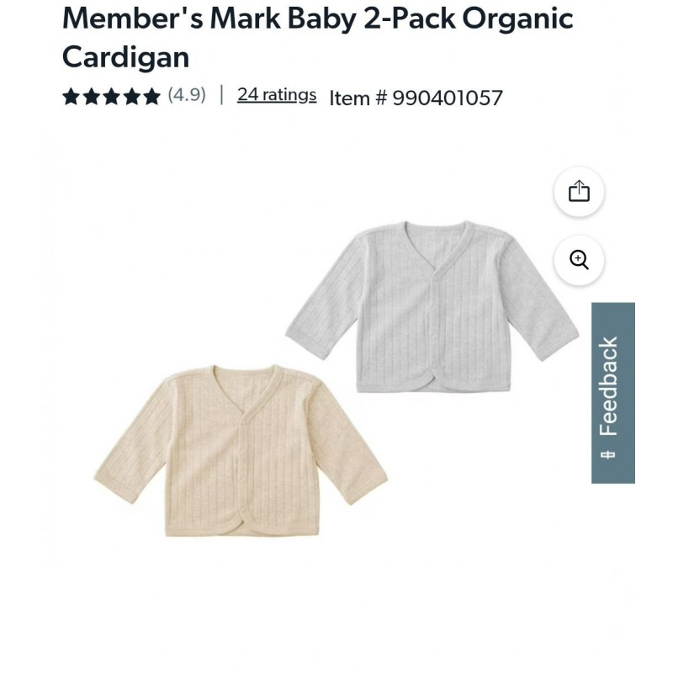The height and width of the screenshot is (673, 673).
Task: Click the share icon button
Action: [x=579, y=192]
